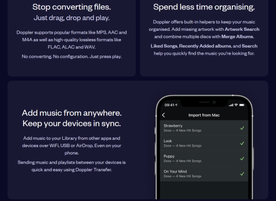Click the No converting. No configuration line
Viewport: 276px width, 201px height.
point(72,57)
